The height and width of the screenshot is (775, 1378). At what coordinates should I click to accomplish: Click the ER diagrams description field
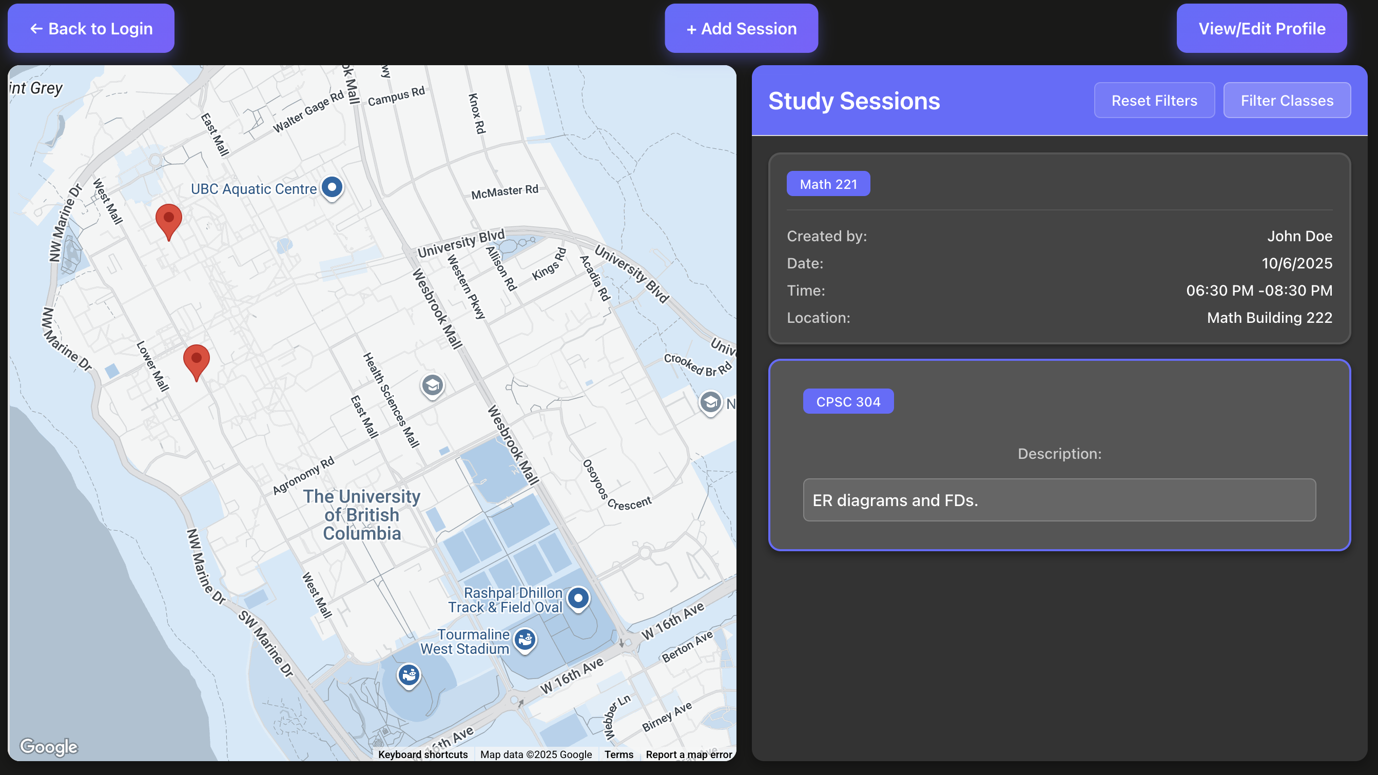click(1059, 500)
